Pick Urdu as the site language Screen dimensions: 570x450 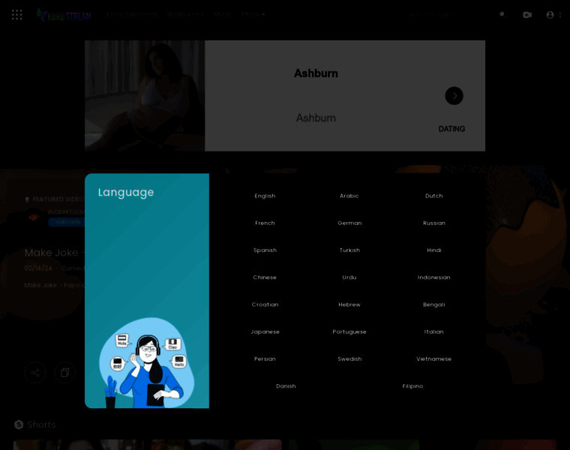point(349,277)
